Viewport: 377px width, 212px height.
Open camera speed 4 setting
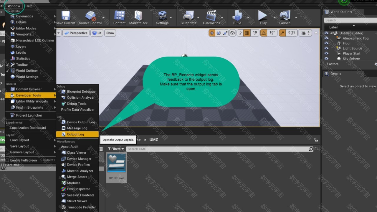point(305,33)
